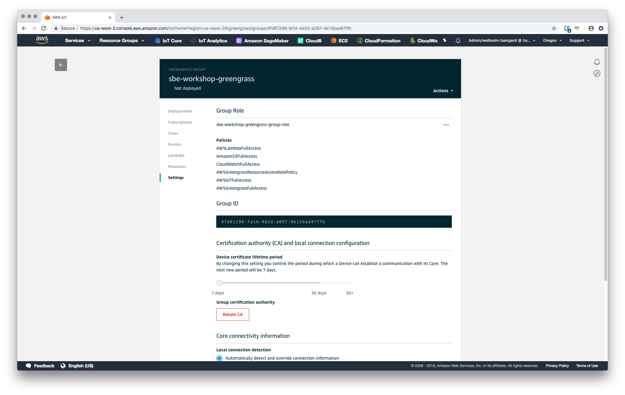Click the gray back arrow button
Viewport: 625px width, 395px height.
pyautogui.click(x=61, y=65)
